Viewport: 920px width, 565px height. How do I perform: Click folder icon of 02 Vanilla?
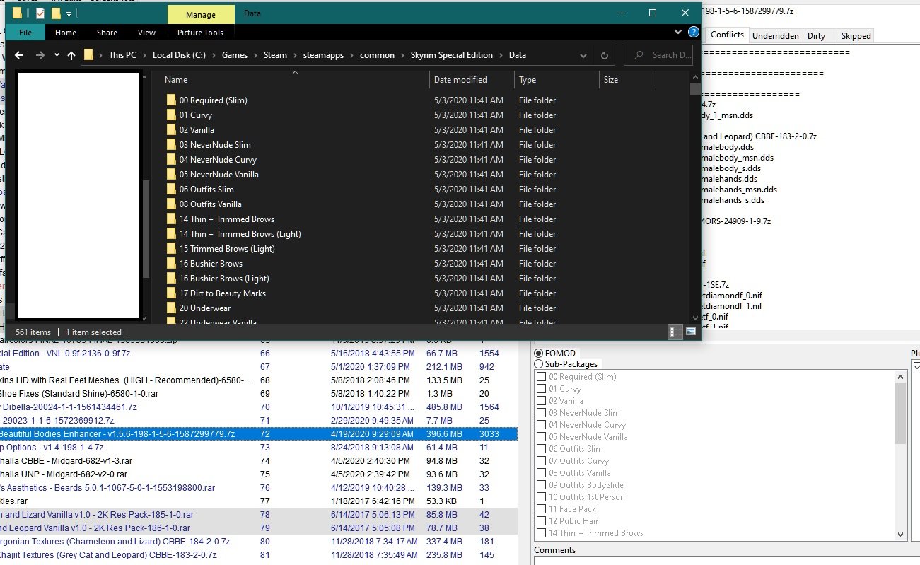(170, 130)
